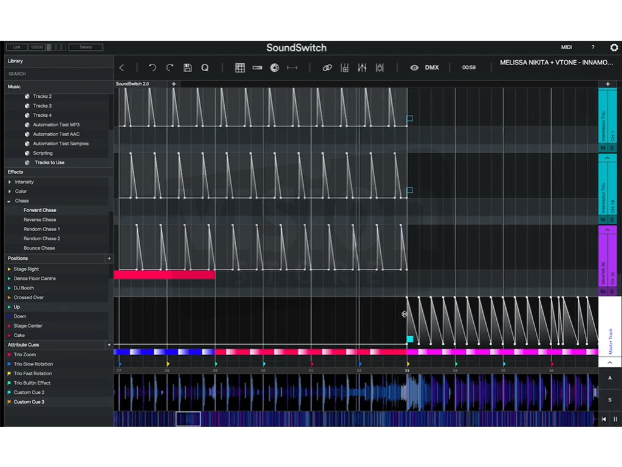Image resolution: width=622 pixels, height=467 pixels.
Task: Click the back arrow in the toolbar
Action: coord(121,67)
